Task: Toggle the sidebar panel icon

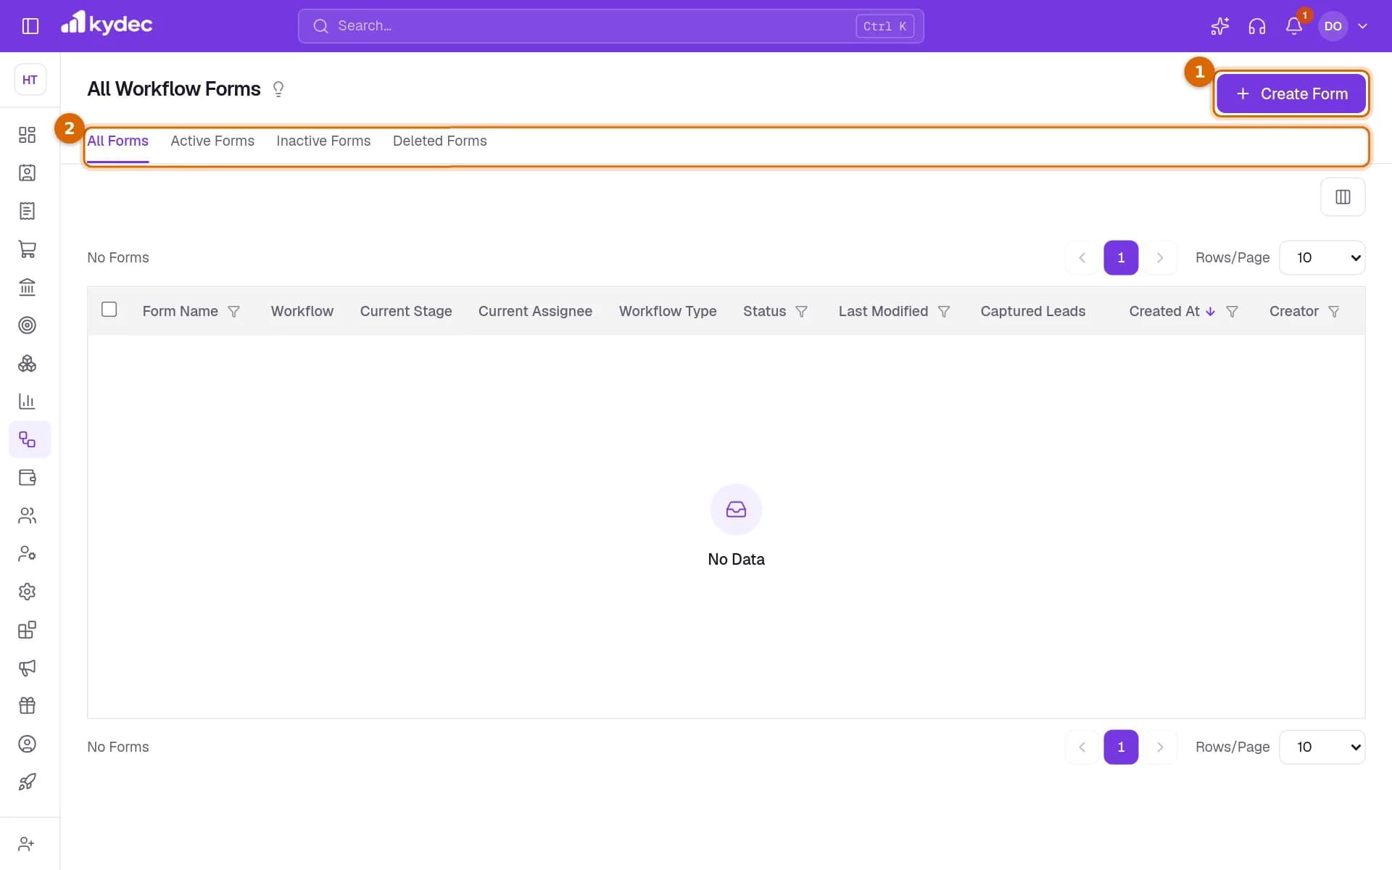Action: pos(30,26)
